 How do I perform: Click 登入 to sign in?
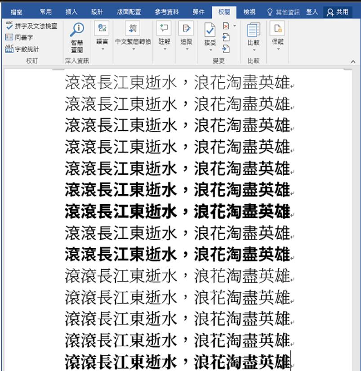312,12
